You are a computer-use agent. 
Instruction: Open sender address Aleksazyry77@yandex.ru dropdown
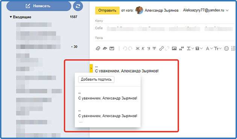point(205,10)
